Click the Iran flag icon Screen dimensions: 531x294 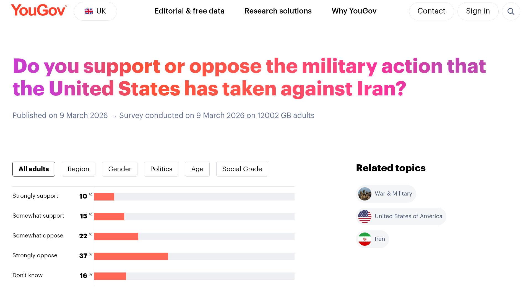click(x=365, y=239)
